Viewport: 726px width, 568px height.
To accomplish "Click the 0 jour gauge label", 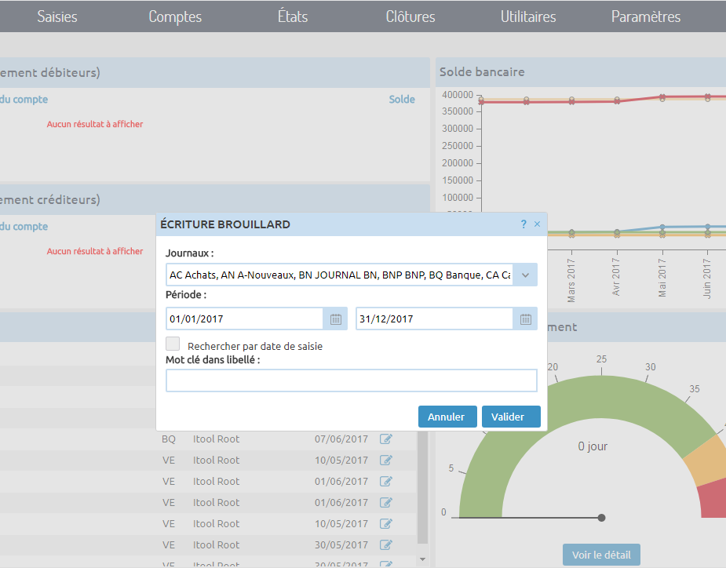I will [593, 446].
